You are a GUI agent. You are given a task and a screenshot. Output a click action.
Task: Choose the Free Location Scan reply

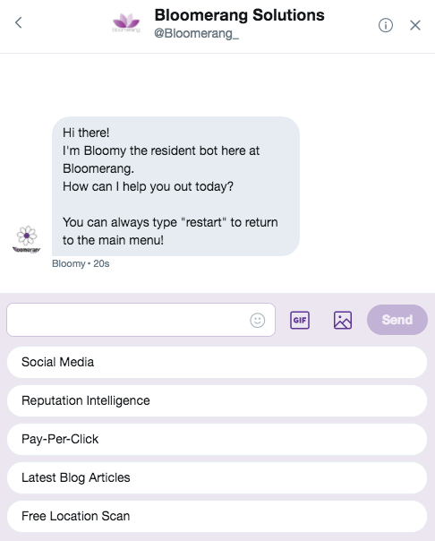tap(217, 516)
